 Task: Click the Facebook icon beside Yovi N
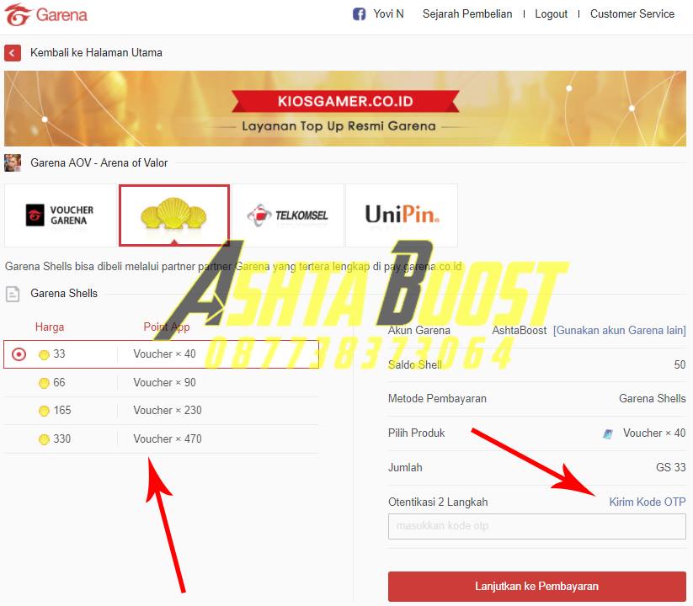pos(359,14)
